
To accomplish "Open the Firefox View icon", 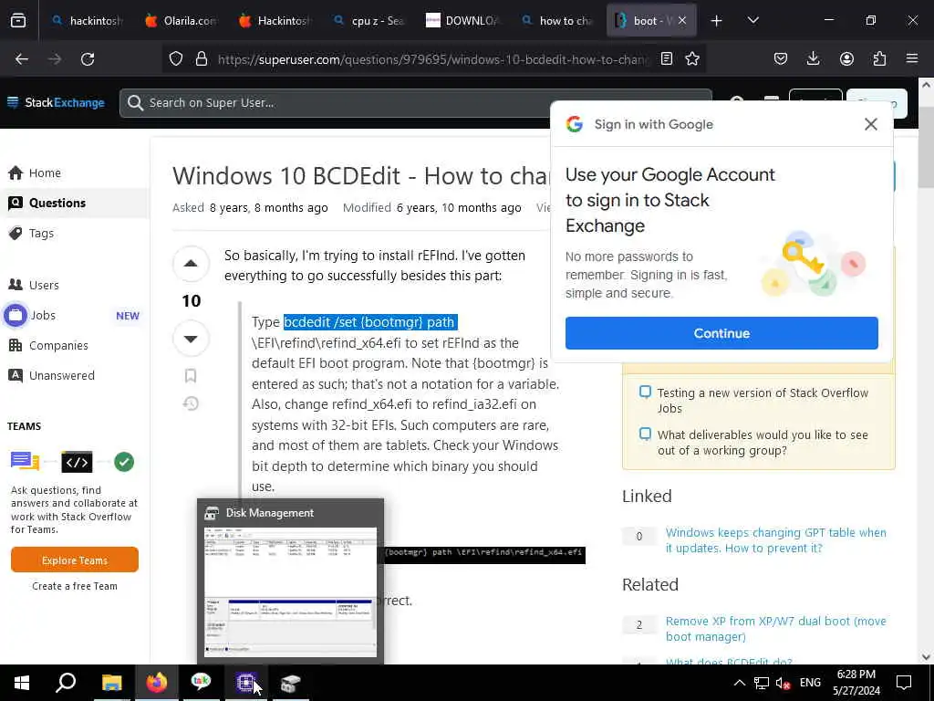I will point(18,20).
